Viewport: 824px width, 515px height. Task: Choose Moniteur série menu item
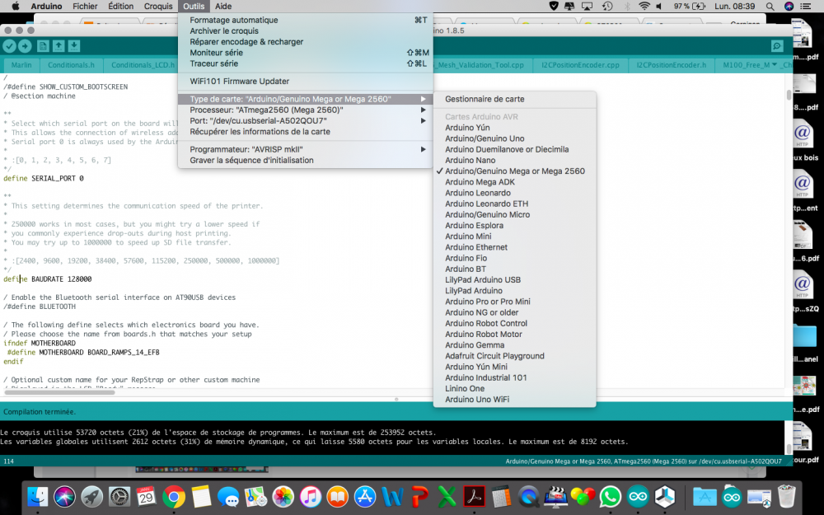[306, 53]
